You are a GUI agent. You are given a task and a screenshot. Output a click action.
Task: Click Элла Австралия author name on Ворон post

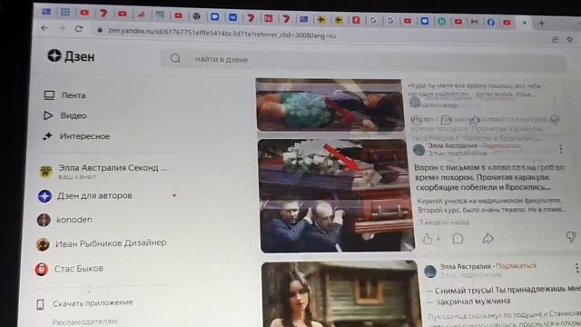point(452,145)
